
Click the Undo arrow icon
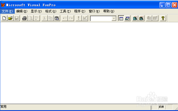pyautogui.click(x=65, y=18)
